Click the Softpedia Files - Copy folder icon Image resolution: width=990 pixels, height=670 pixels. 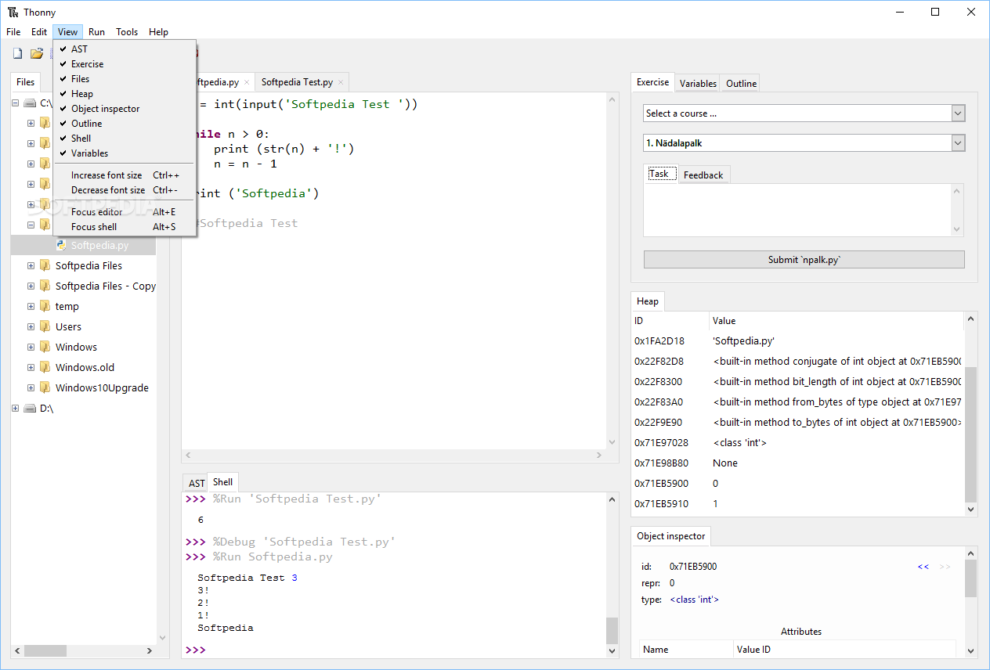coord(45,286)
